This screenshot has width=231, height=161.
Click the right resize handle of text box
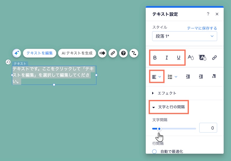[x=96, y=75]
